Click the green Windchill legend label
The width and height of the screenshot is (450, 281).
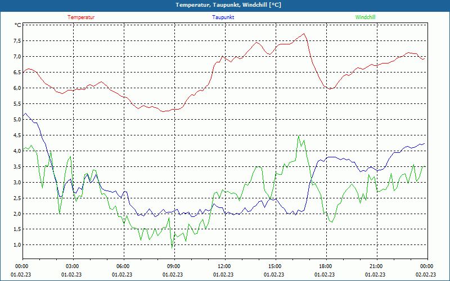point(365,17)
